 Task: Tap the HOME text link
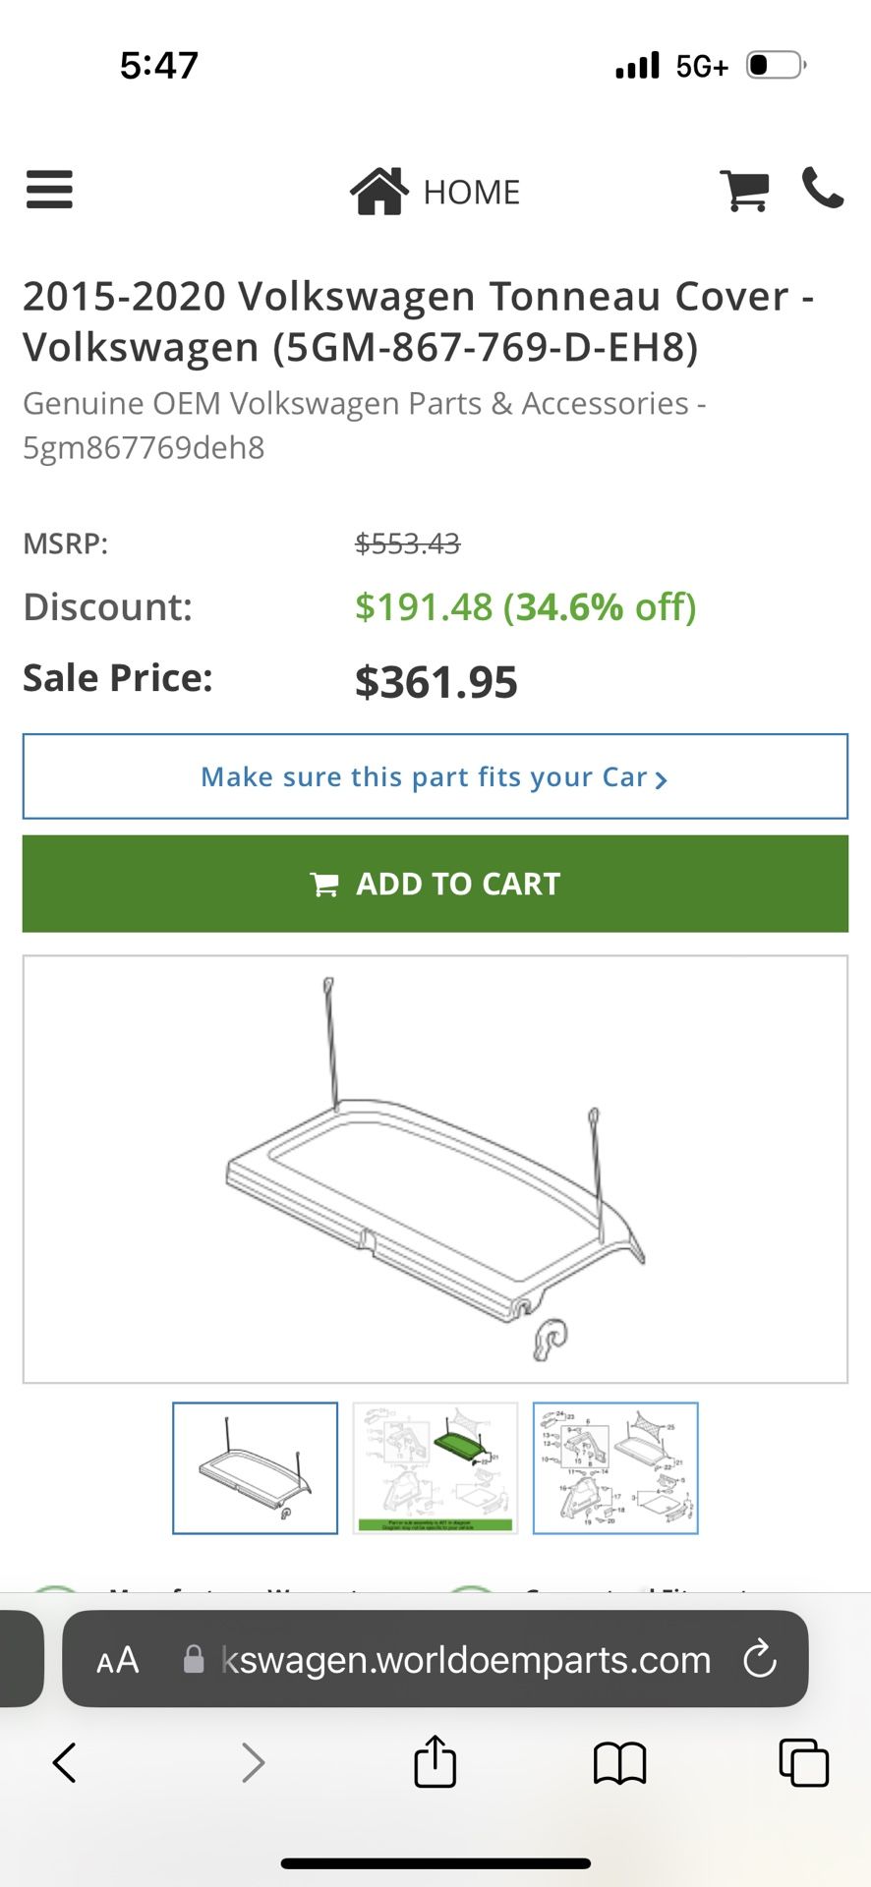471,192
